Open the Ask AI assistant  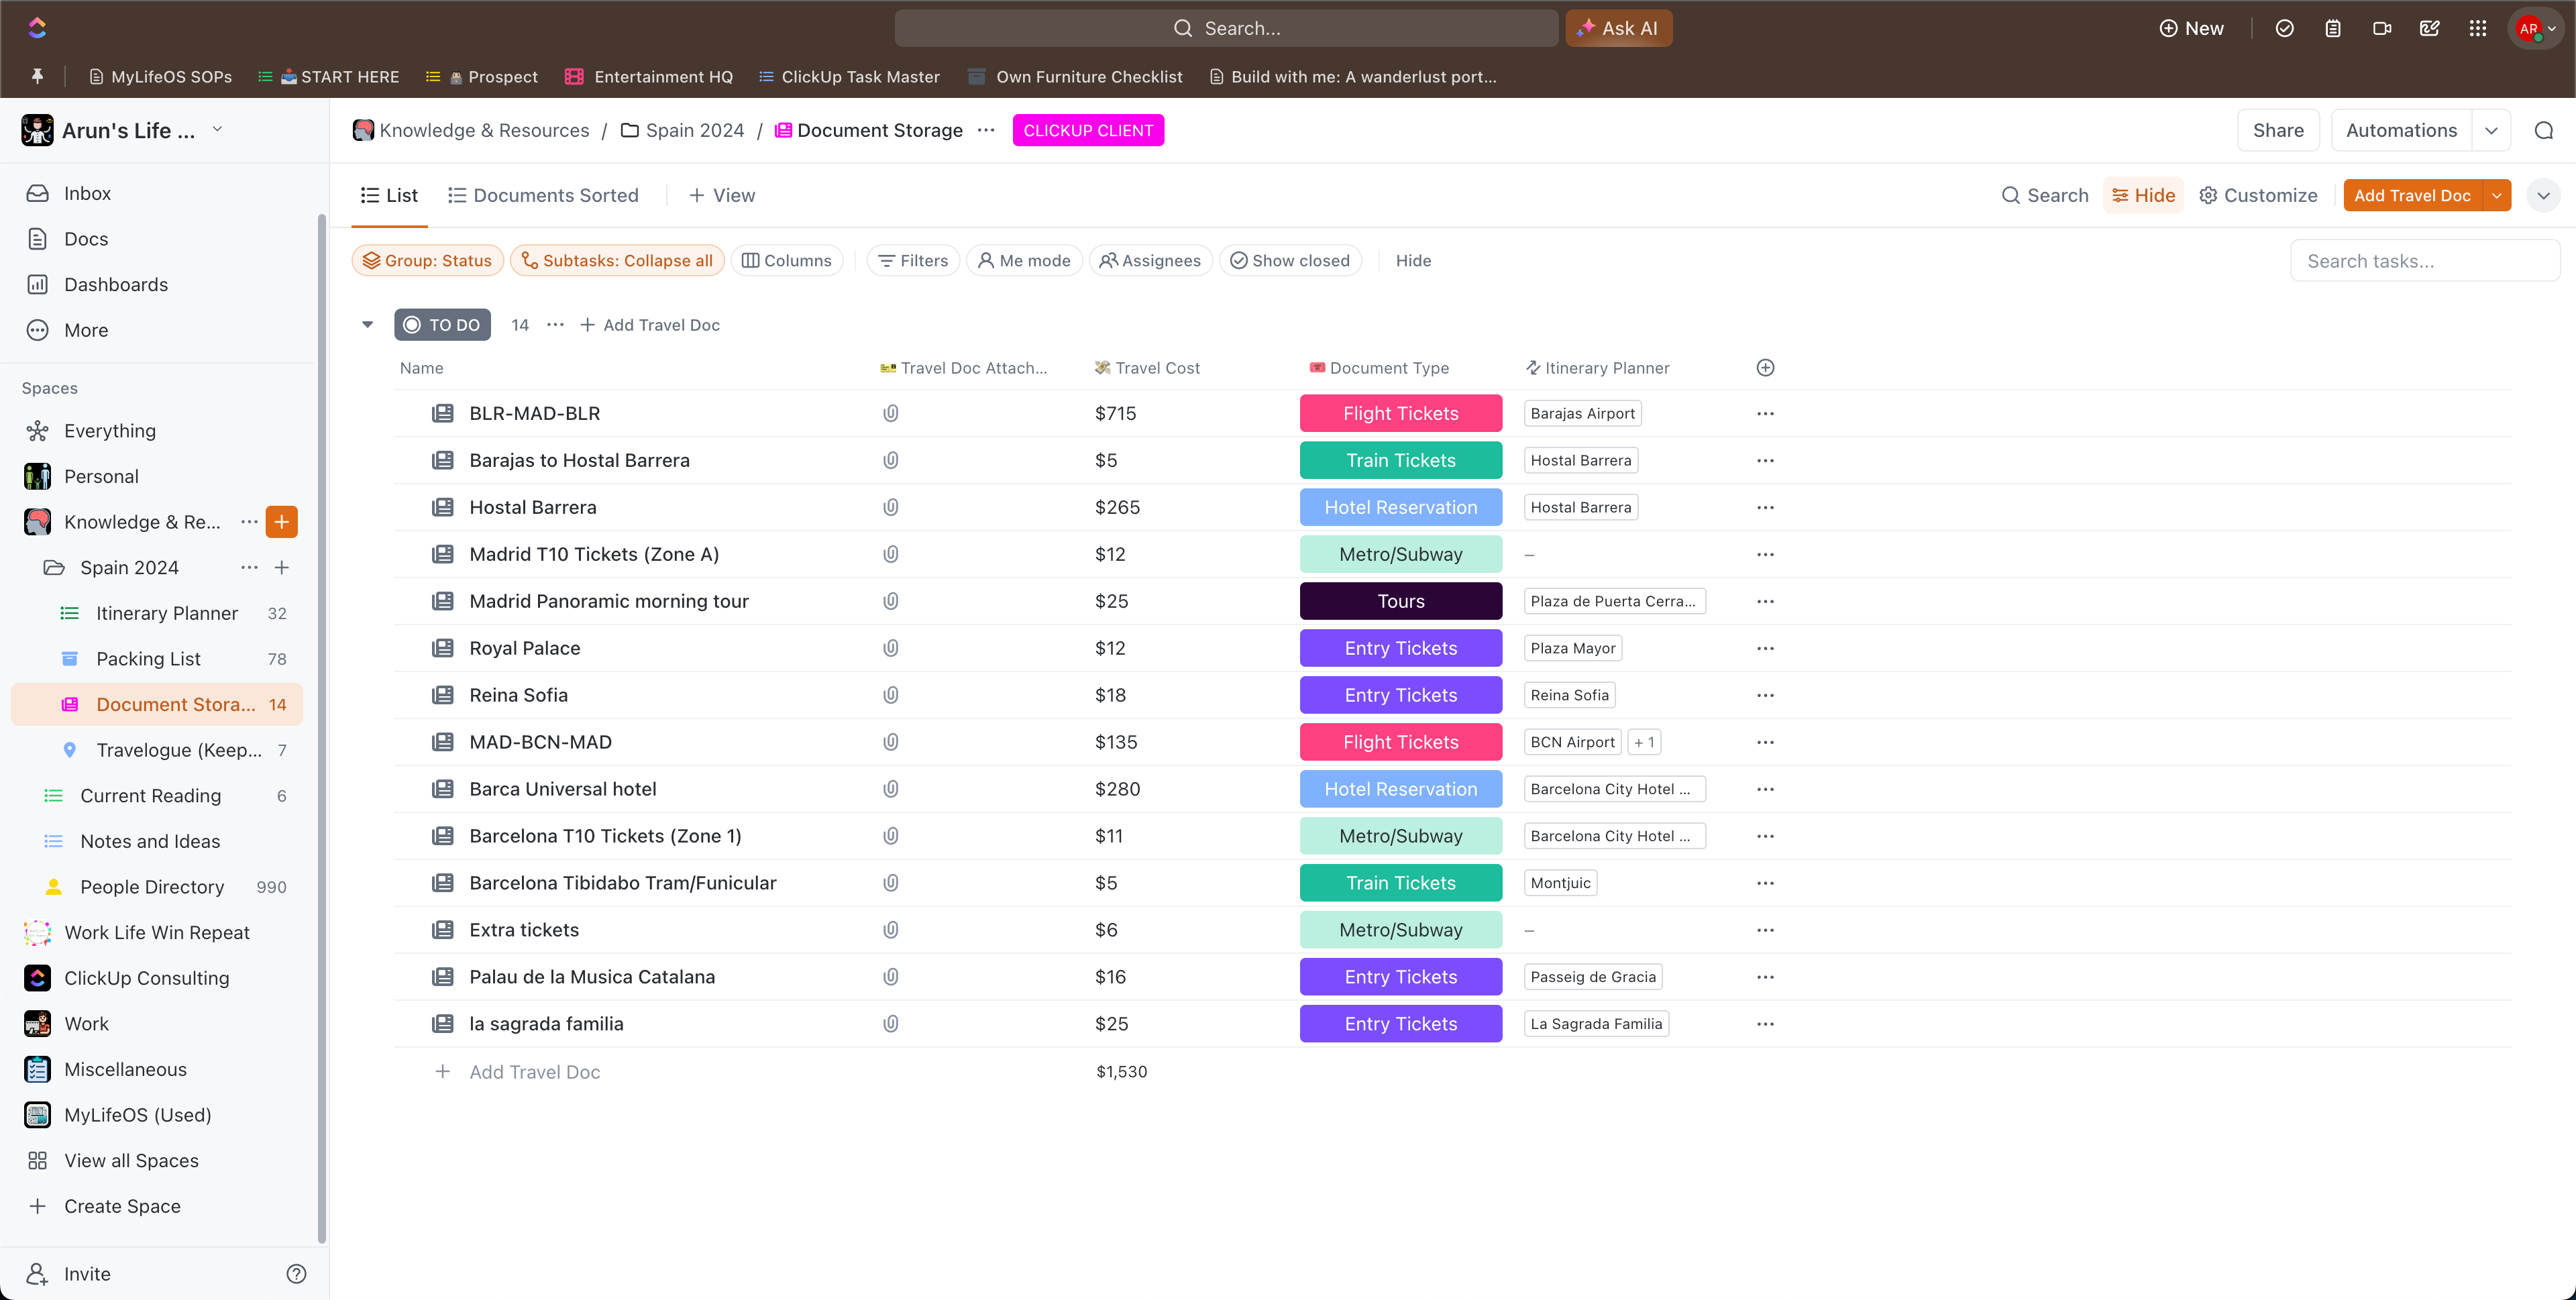1618,28
